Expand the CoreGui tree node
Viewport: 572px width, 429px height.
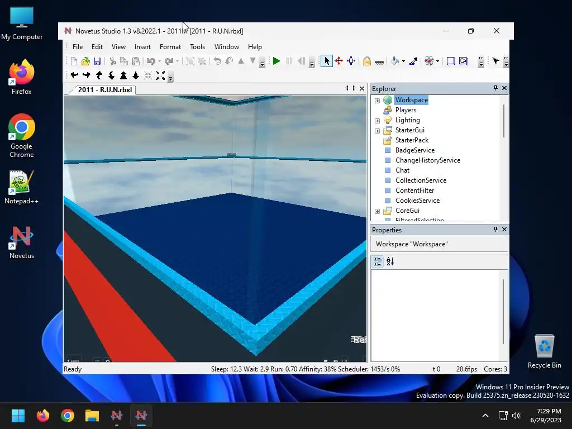coord(377,211)
